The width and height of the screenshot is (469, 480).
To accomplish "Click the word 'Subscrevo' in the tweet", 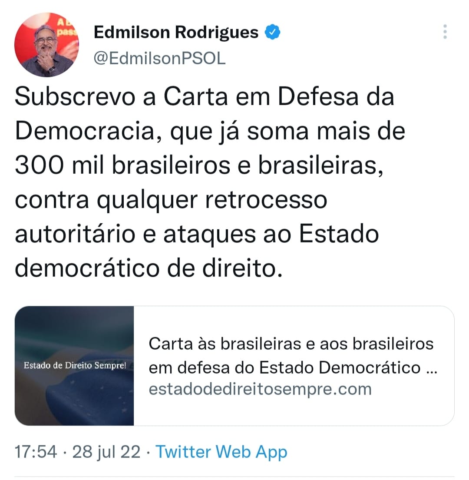I will pyautogui.click(x=75, y=97).
